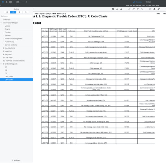This screenshot has width=166, height=166.
Task: Focus the outline search field
Action: [16, 16]
